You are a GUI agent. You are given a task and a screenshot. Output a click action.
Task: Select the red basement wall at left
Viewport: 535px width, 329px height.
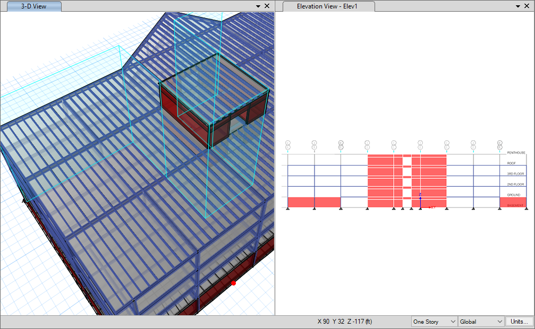coord(313,202)
